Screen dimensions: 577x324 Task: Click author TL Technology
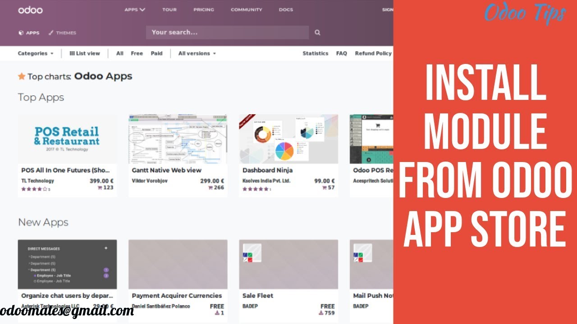[37, 181]
